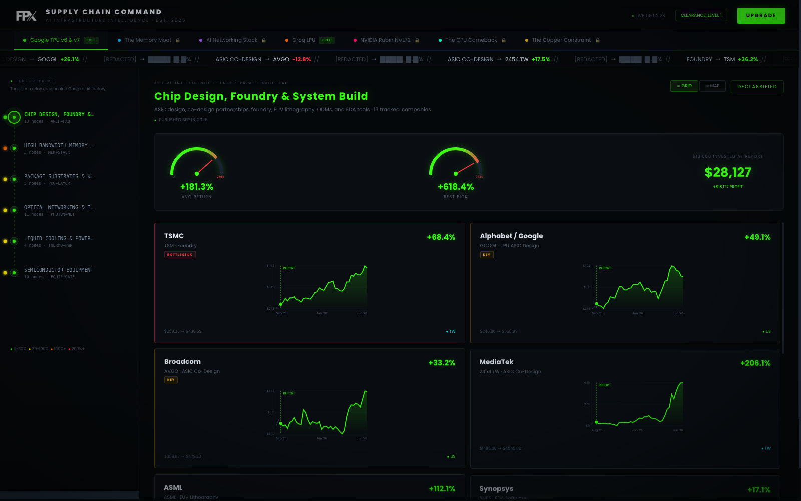Viewport: 801px width, 501px height.
Task: Open Chip Design, Foundry & System Build stage
Action: [59, 117]
